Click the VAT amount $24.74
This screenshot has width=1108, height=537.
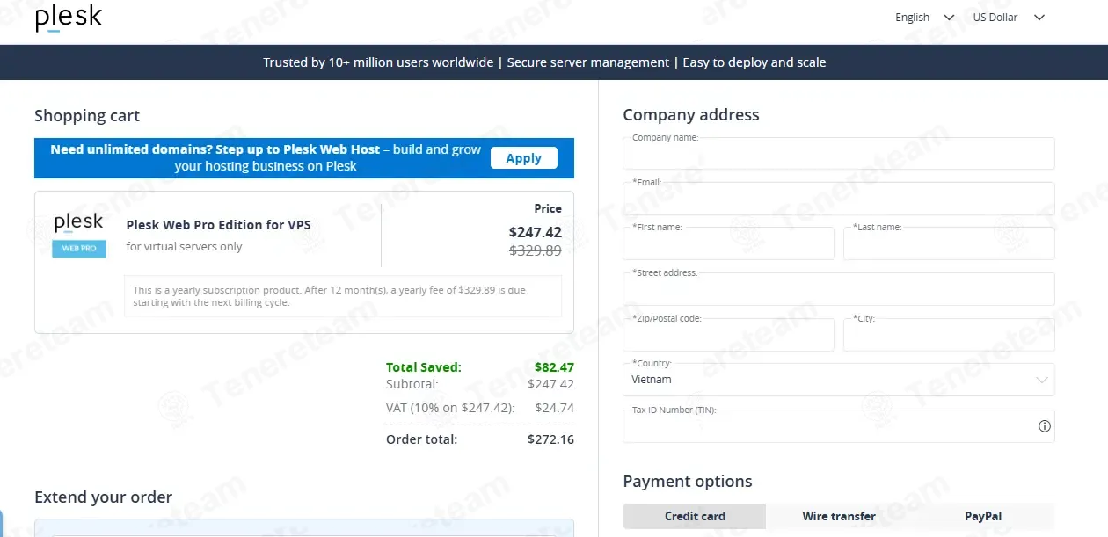click(554, 408)
